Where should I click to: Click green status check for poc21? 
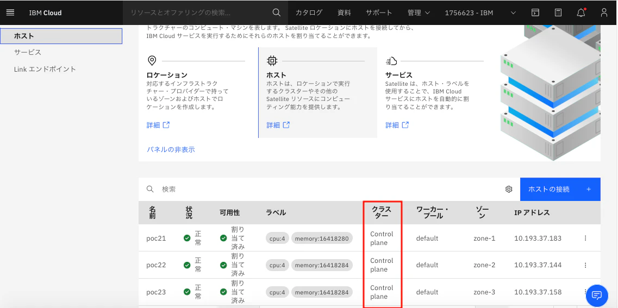point(187,238)
